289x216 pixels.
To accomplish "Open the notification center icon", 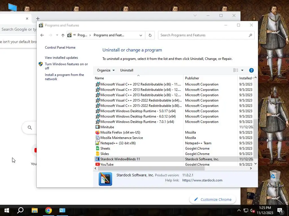I will click(280, 210).
